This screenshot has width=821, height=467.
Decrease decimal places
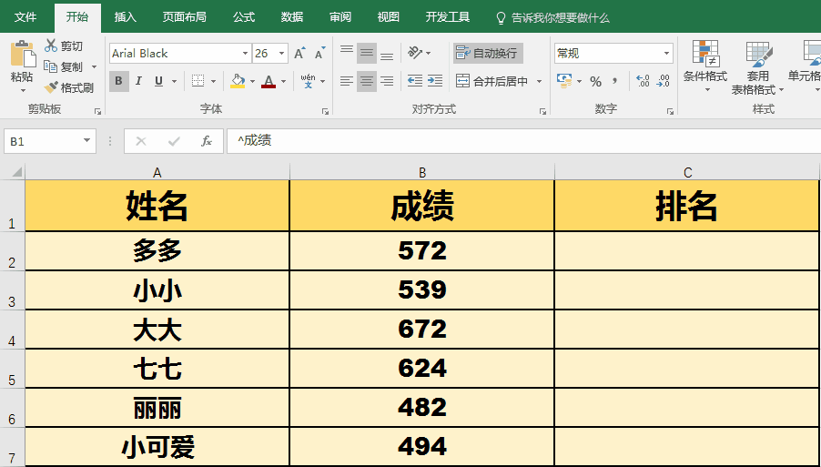tap(663, 81)
